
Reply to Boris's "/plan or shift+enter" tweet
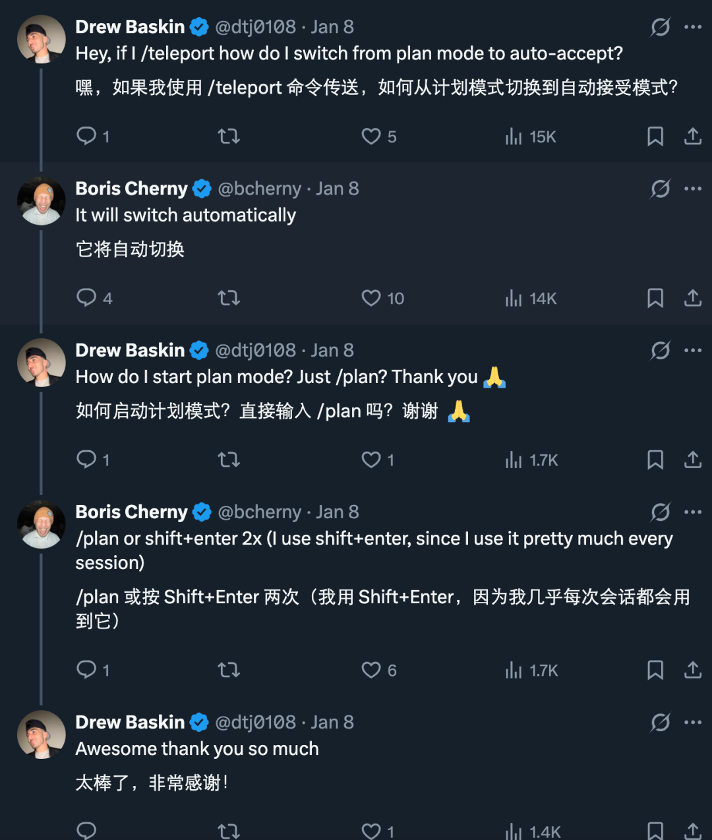coord(87,670)
